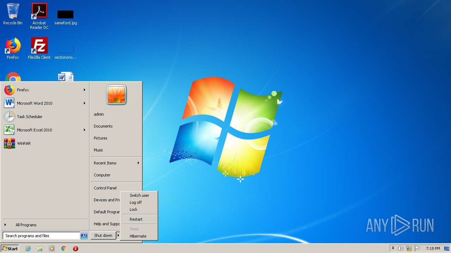Open Opera from taskbar
The height and width of the screenshot is (253, 451).
75,248
